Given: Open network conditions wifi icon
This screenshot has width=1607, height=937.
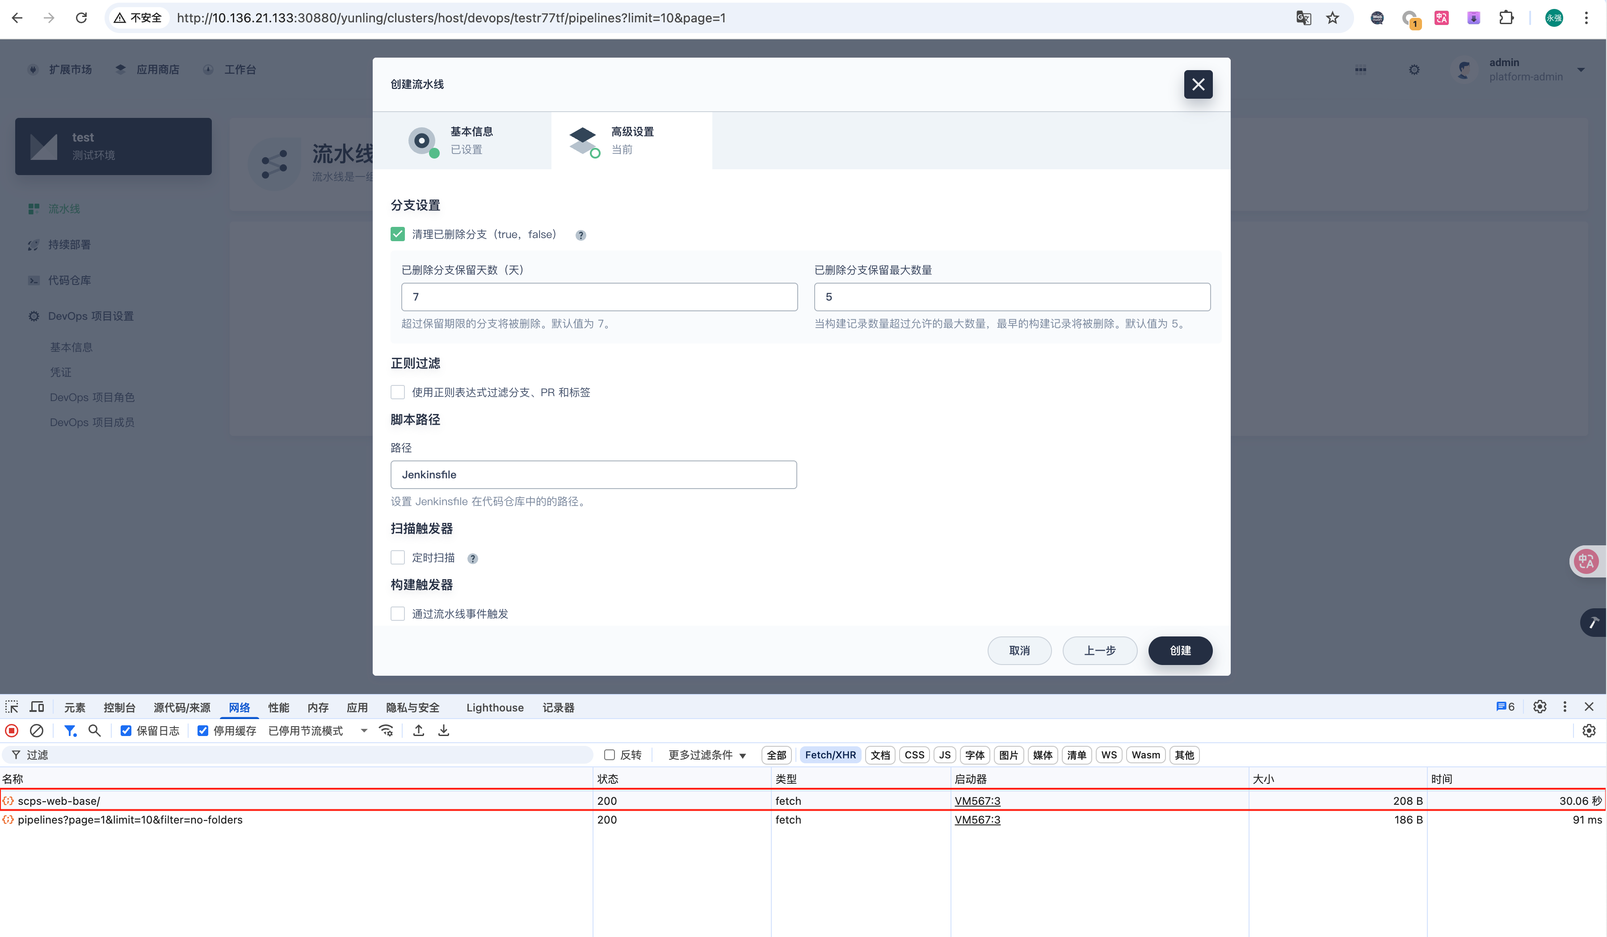Looking at the screenshot, I should [386, 731].
